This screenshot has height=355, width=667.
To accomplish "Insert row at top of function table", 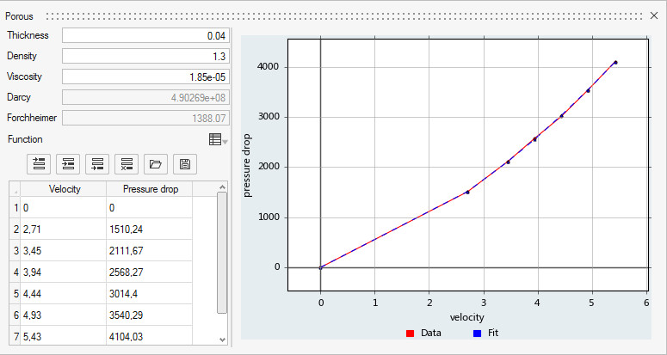I will pos(39,164).
